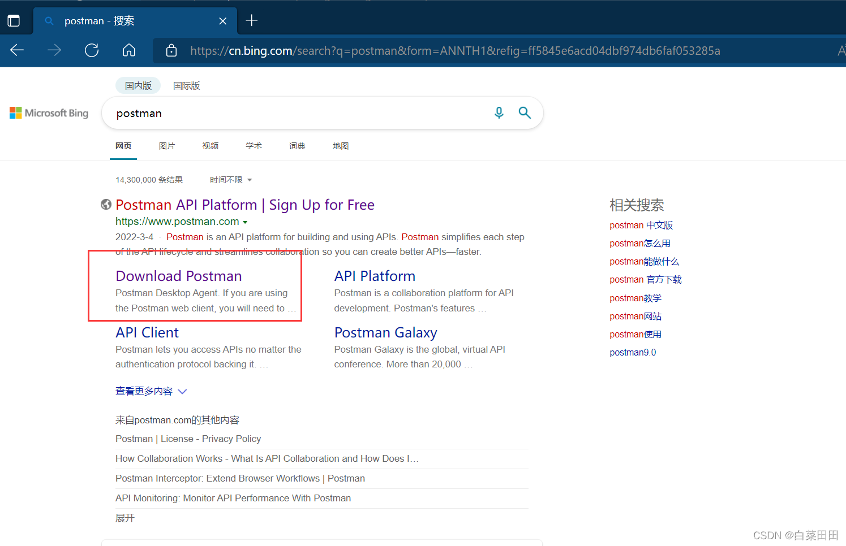Click 14,300,000 条结果 count text

tap(149, 180)
